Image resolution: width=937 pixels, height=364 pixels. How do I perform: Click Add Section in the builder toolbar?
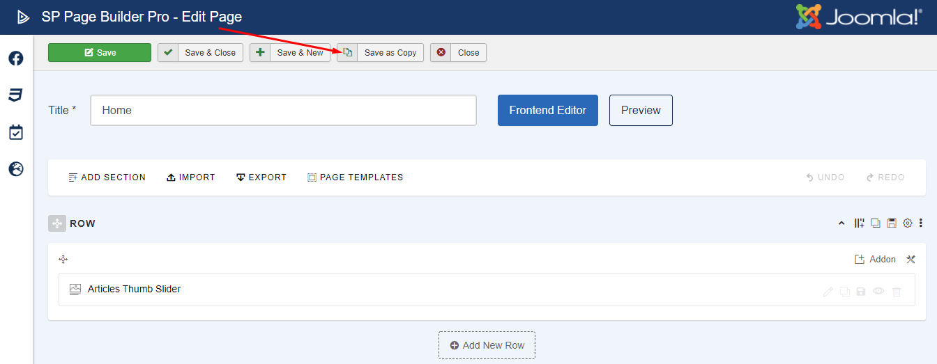click(107, 177)
